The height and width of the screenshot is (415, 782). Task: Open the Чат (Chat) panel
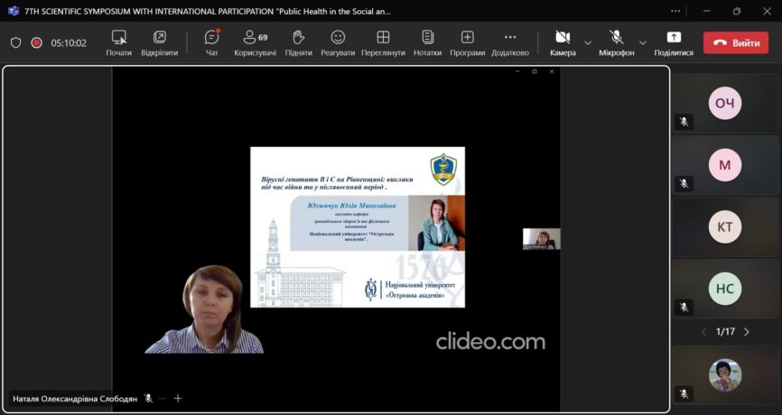[x=211, y=42]
